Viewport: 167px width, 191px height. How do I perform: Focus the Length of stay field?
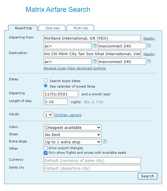pyautogui.click(x=56, y=102)
